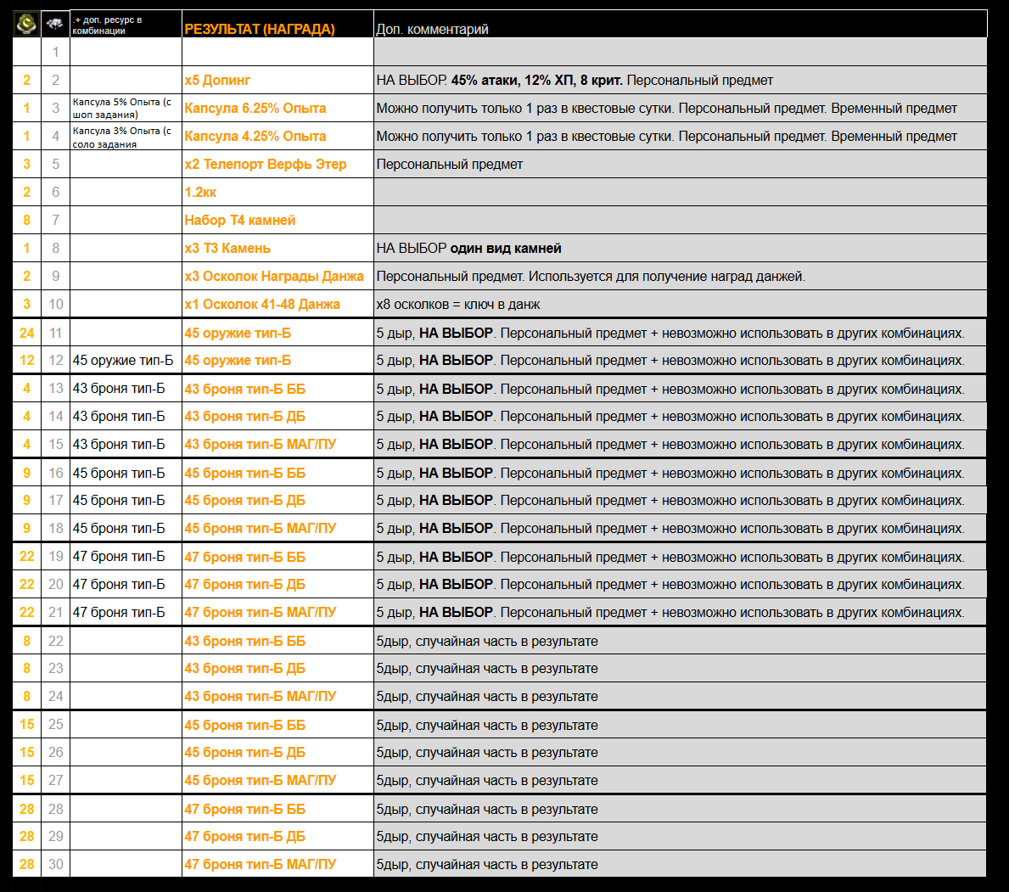The height and width of the screenshot is (892, 1009).
Task: Click the Капсула 3% Опыта resource cell
Action: click(x=123, y=137)
